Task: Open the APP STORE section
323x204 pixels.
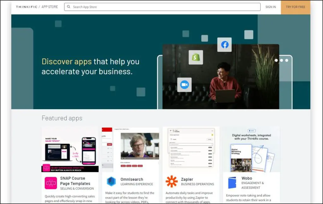Action: (50, 6)
